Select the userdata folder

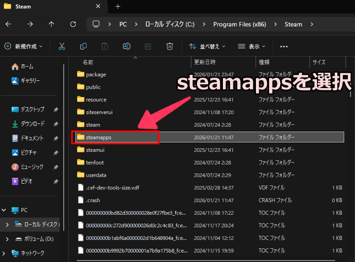(96, 174)
